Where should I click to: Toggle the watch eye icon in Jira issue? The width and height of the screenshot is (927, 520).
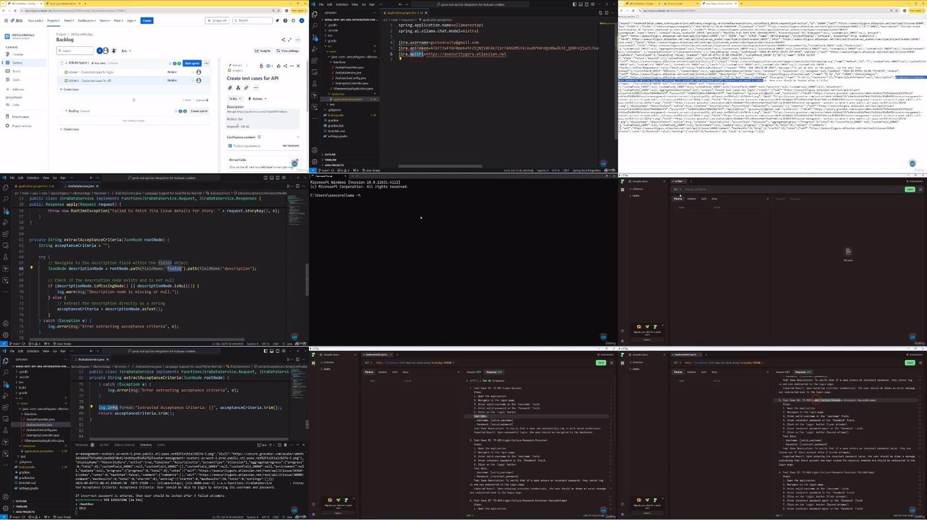[x=268, y=66]
